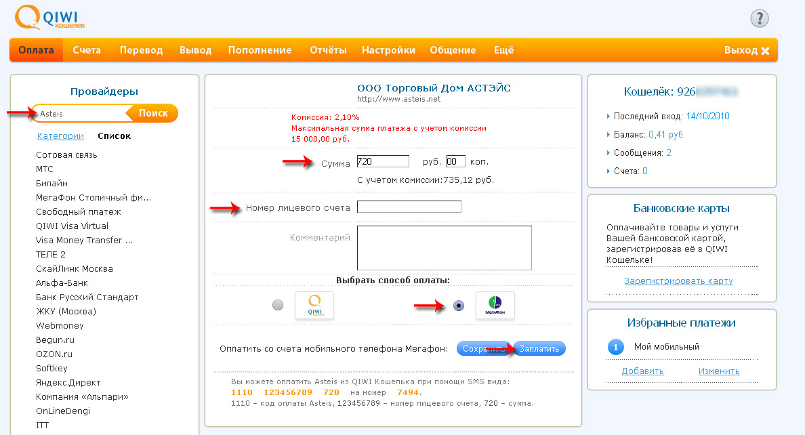Click Зарегистрировать карту link
This screenshot has width=805, height=435.
pyautogui.click(x=678, y=281)
